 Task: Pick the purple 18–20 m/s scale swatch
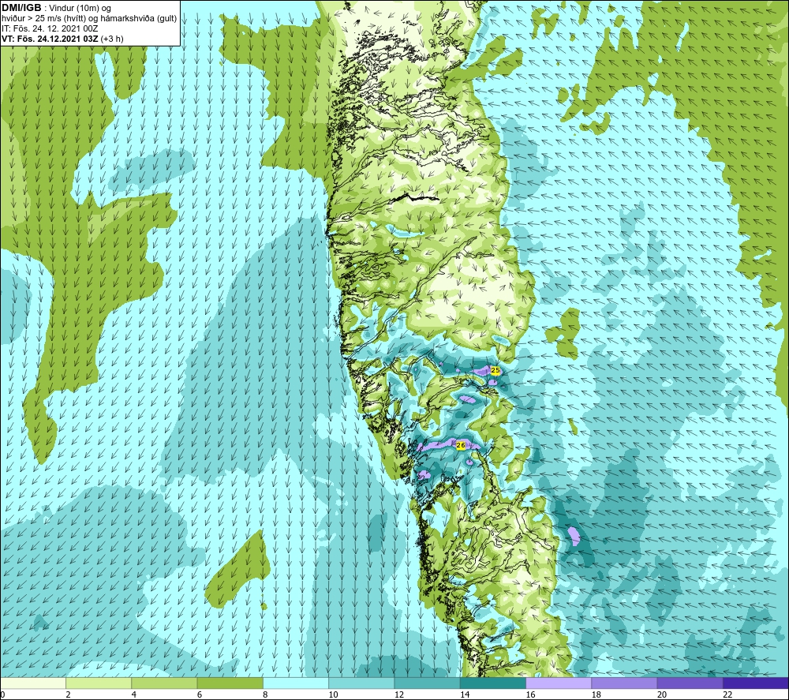(624, 683)
